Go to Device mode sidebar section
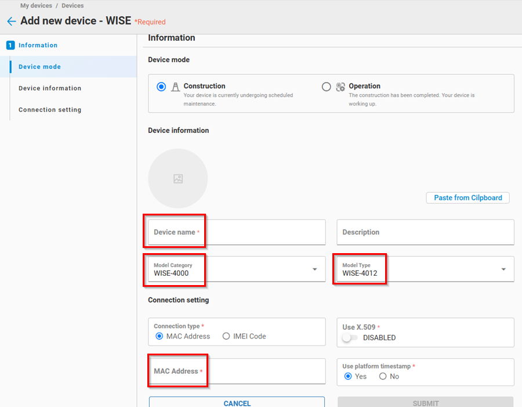522x407 pixels. [39, 67]
